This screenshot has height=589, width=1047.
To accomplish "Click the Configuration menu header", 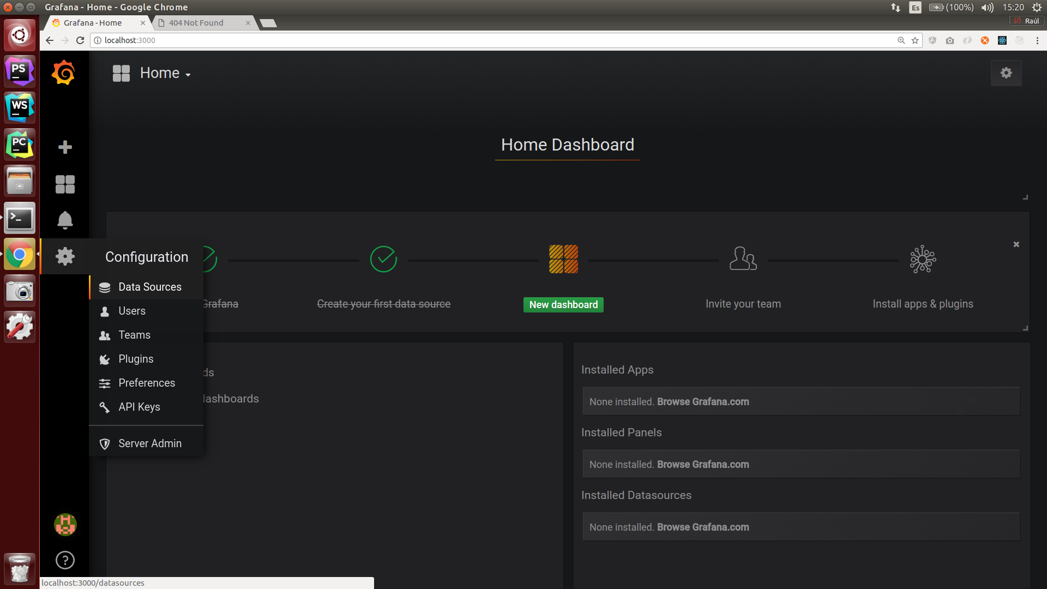I will (147, 257).
